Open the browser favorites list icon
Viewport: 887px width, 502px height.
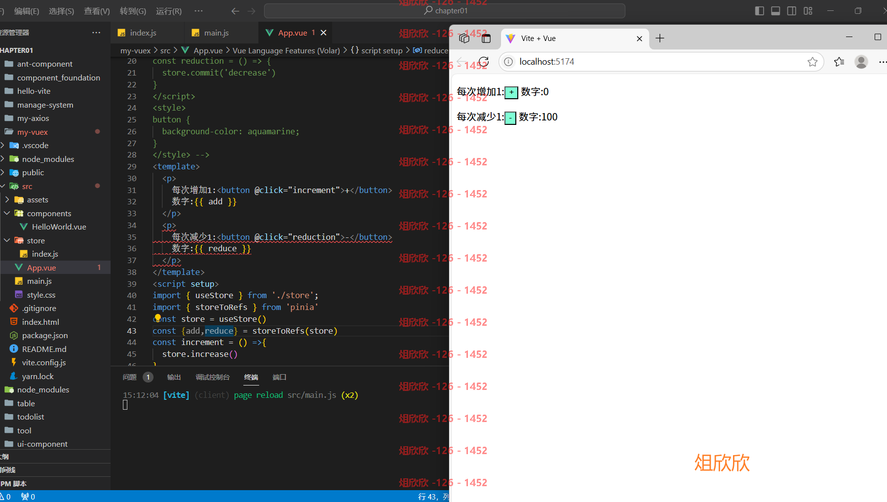[x=839, y=62]
